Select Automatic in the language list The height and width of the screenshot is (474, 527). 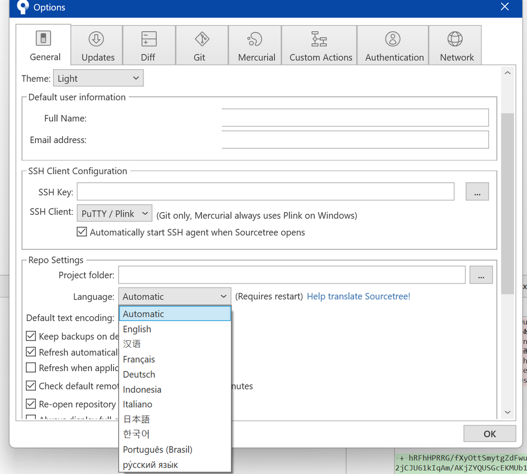(175, 314)
